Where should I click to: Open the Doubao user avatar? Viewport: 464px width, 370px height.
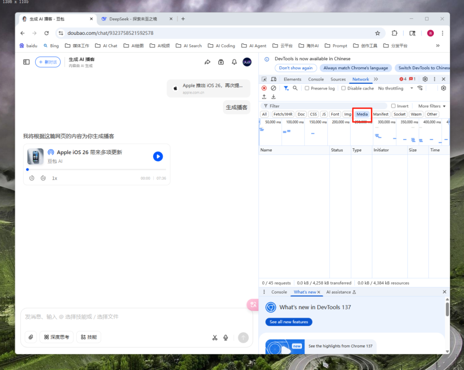coord(247,62)
